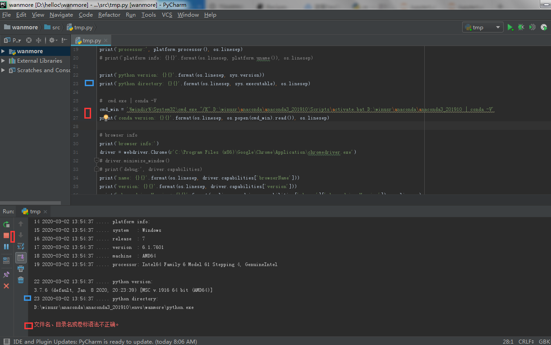Click the src breadcrumb folder
The width and height of the screenshot is (551, 345).
click(52, 28)
